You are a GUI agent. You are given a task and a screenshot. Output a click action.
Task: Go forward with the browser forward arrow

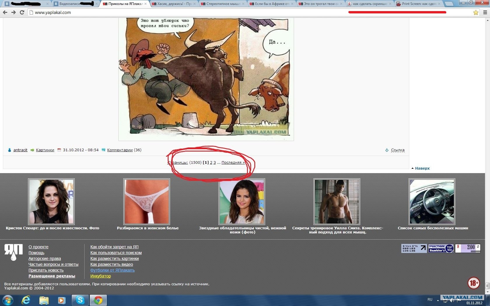pos(13,13)
